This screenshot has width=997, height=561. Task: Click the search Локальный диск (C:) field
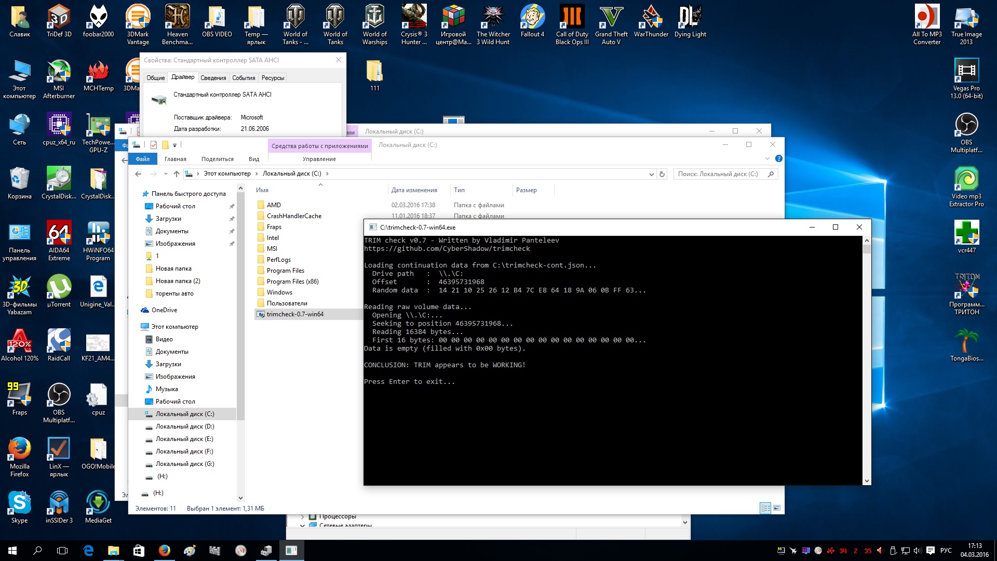coord(722,174)
